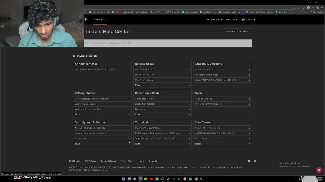Image resolution: width=325 pixels, height=182 pixels.
Task: Open Embark Discord icon in footer
Action: pyautogui.click(x=249, y=161)
